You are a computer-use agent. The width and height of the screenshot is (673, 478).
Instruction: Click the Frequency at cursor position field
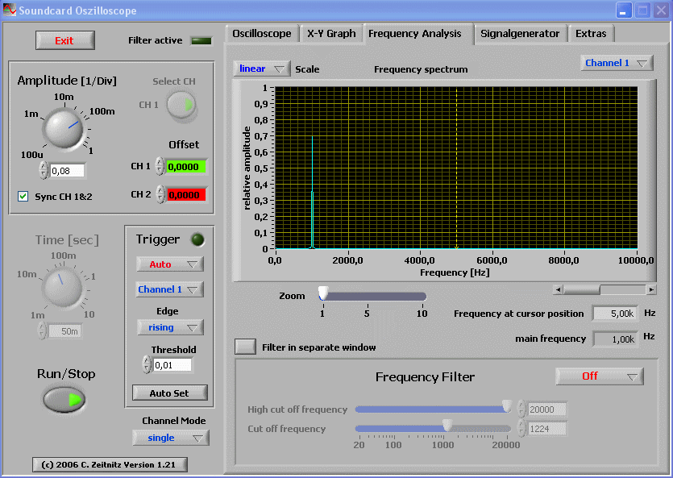click(616, 314)
